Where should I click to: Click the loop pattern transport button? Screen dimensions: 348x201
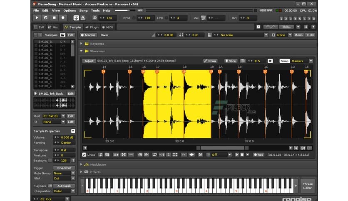[45, 18]
